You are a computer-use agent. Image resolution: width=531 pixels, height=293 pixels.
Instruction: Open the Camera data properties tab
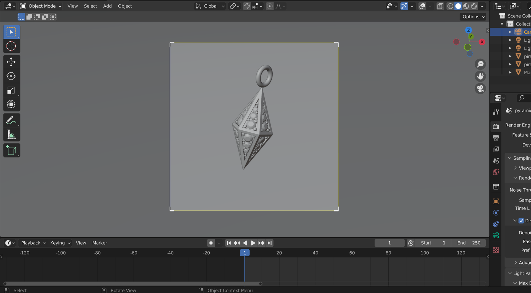click(496, 235)
